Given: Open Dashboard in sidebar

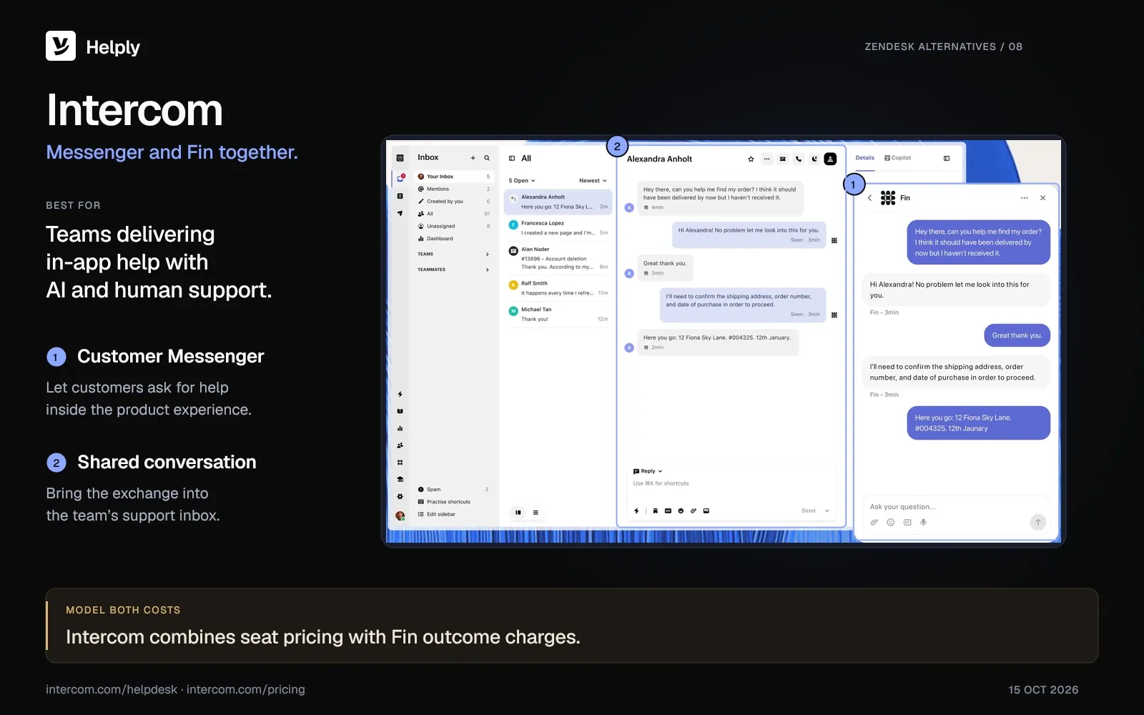Looking at the screenshot, I should (455, 239).
